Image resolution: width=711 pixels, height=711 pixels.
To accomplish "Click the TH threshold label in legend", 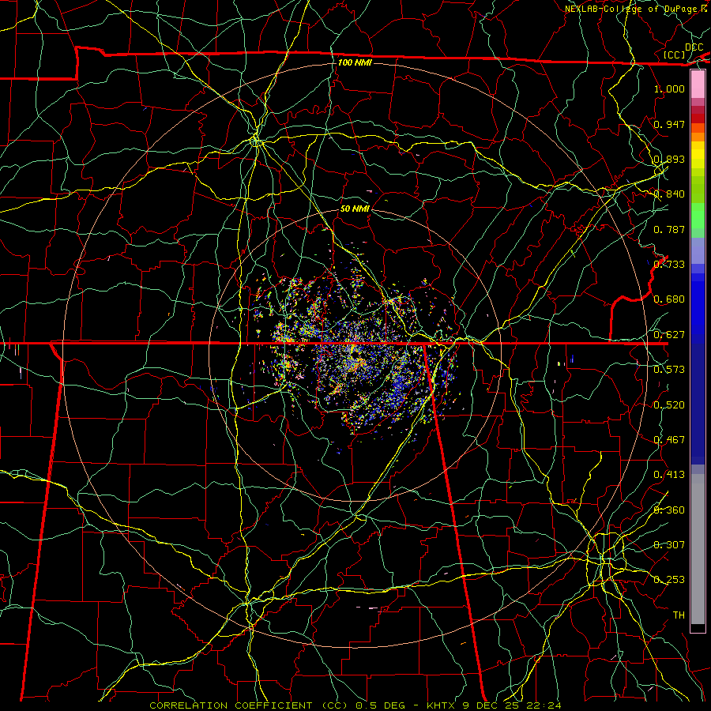I will 679,615.
